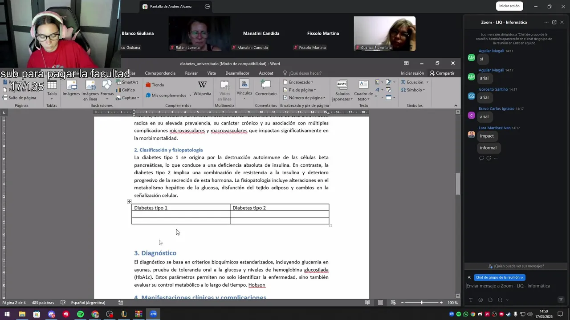Click the zoom out minus button in Word
The height and width of the screenshot is (320, 570).
click(x=402, y=303)
